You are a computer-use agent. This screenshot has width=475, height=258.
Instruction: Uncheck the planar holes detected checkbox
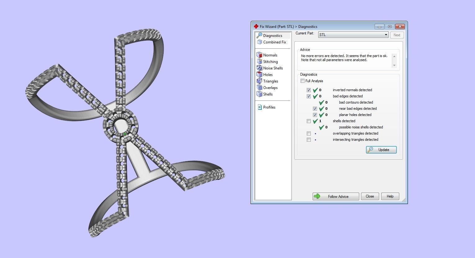pos(315,115)
